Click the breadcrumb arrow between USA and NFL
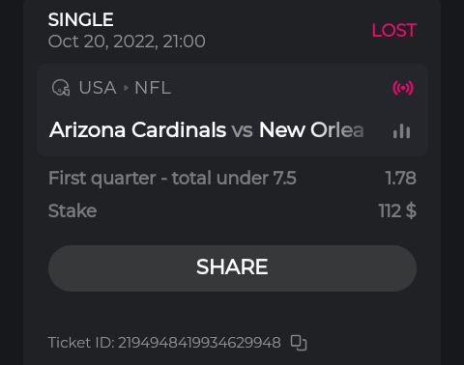 (126, 88)
